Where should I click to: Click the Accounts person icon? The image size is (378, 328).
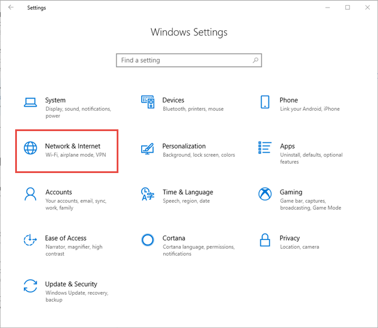[30, 194]
